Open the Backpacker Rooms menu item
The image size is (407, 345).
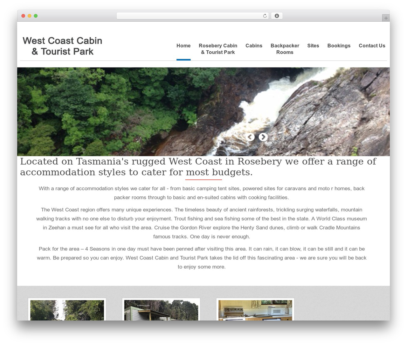pyautogui.click(x=285, y=49)
